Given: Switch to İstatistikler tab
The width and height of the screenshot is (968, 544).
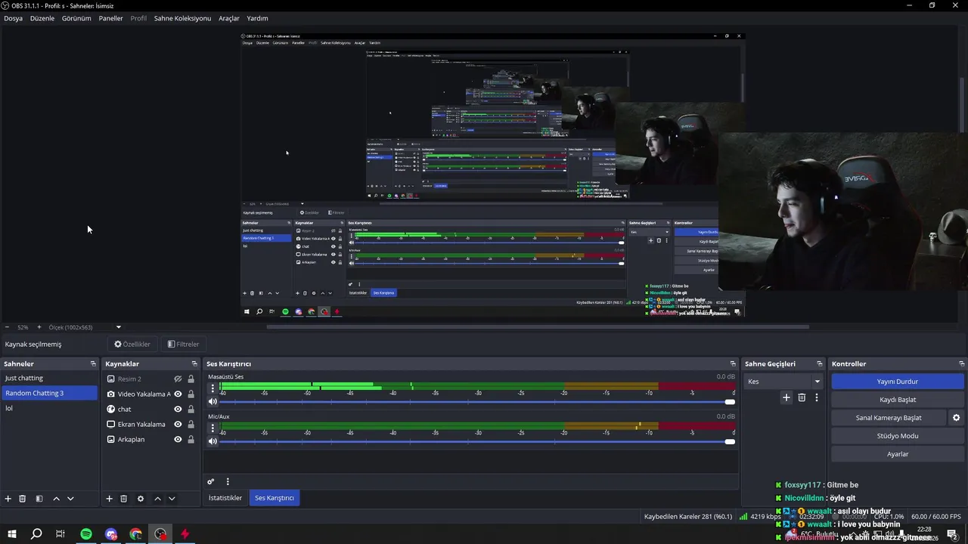Looking at the screenshot, I should coord(225,498).
